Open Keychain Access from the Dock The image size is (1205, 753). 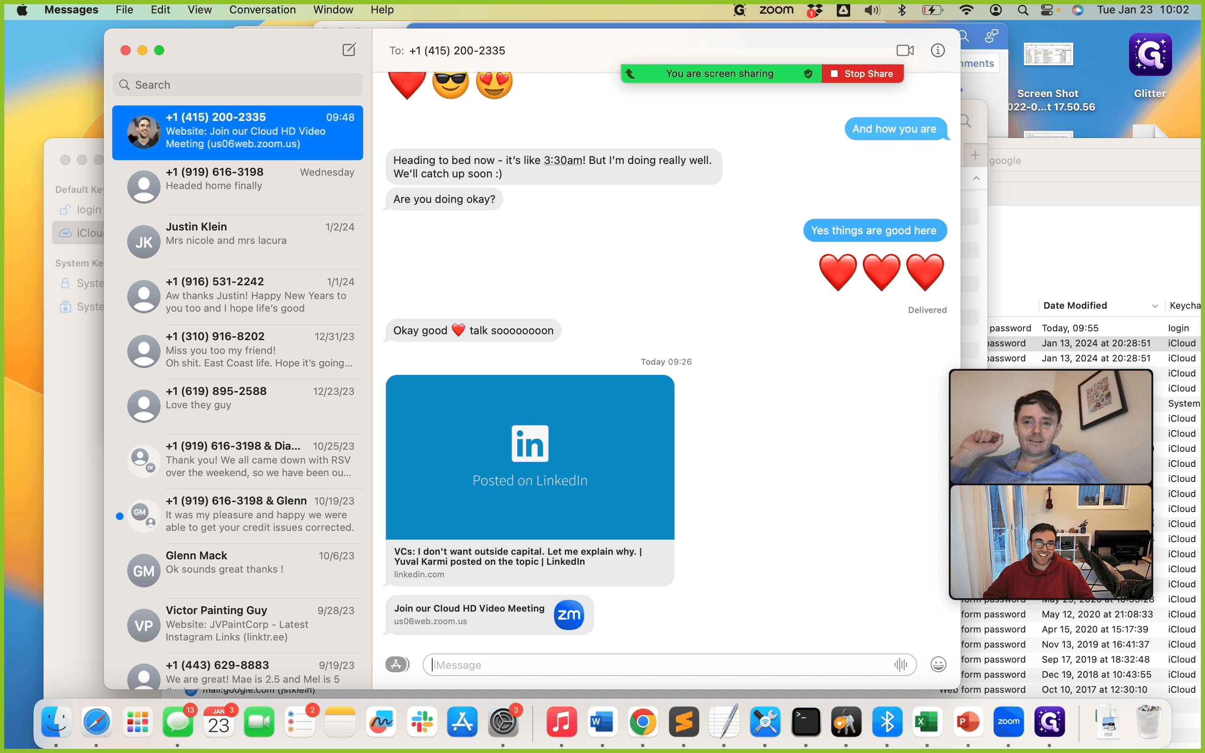click(846, 722)
